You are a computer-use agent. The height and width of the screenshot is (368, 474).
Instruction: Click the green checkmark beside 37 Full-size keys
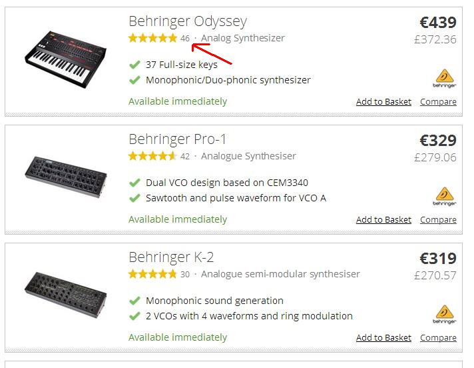point(134,65)
